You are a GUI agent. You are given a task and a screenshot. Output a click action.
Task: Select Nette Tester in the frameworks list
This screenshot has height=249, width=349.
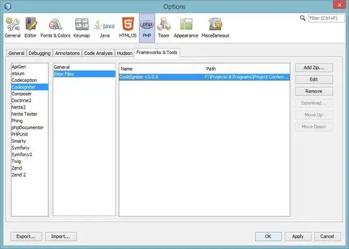(x=30, y=114)
